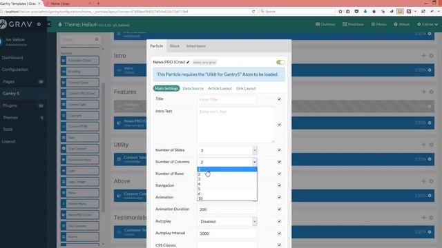This screenshot has height=248, width=442.
Task: Click the Login particle icon
Action: pyautogui.click(x=64, y=171)
